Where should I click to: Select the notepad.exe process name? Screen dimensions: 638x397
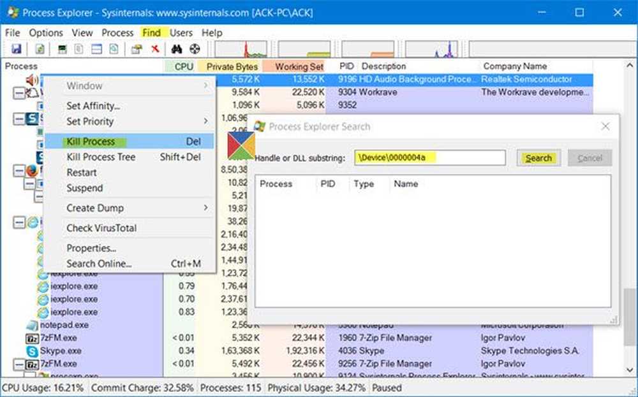point(64,325)
